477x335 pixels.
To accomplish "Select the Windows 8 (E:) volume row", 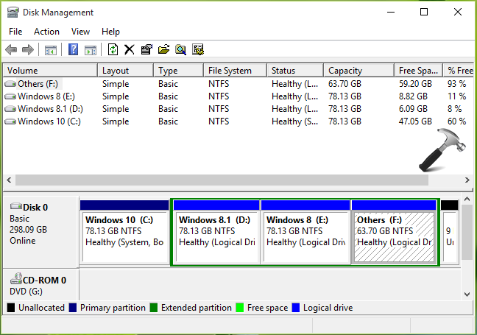I will [x=239, y=96].
